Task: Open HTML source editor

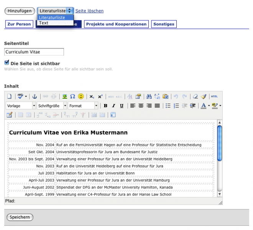Action: click(x=214, y=96)
